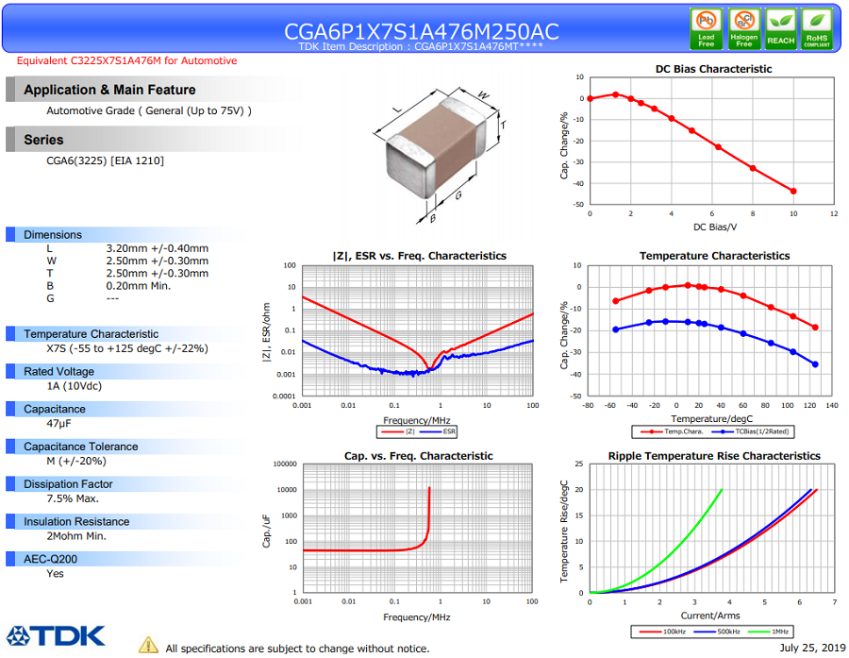Click the Application & Main Feature heading

coord(109,90)
